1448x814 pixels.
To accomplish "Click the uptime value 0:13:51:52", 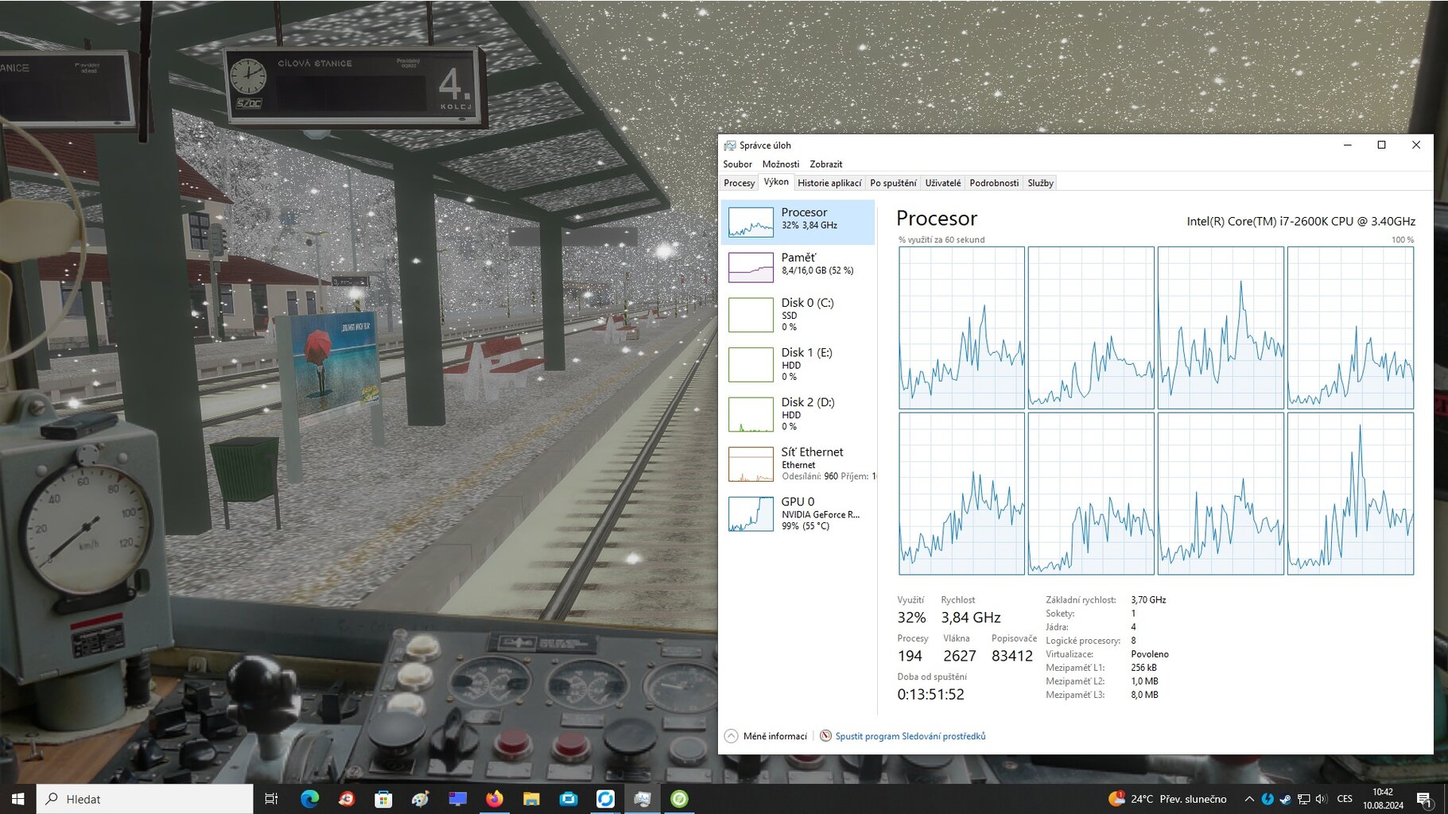I will tap(930, 694).
